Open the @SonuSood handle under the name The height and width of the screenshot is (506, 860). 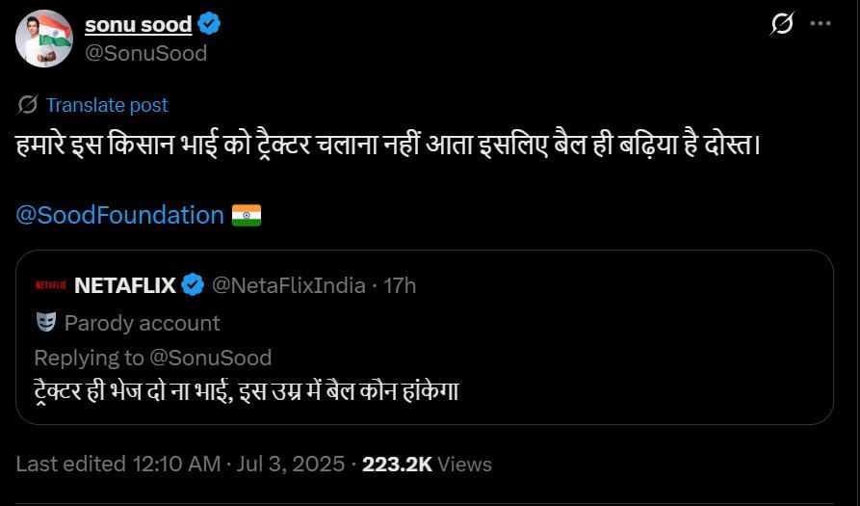[x=146, y=53]
